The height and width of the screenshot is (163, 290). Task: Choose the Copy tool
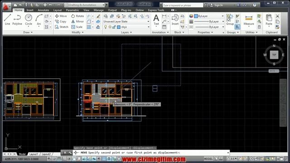coord(60,21)
